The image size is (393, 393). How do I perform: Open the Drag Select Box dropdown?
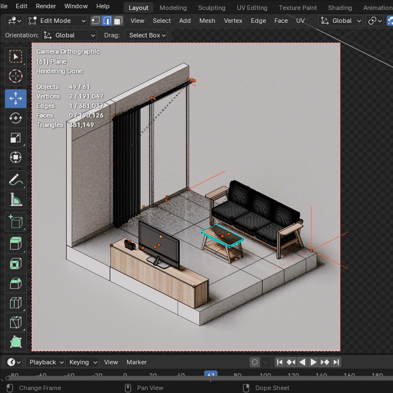(x=146, y=35)
